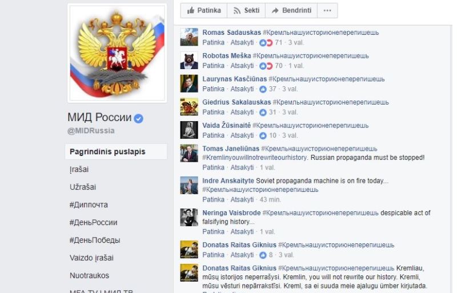Click reaction icons on Robotas Meška comment
Image resolution: width=457 pixels, height=293 pixels.
266,66
